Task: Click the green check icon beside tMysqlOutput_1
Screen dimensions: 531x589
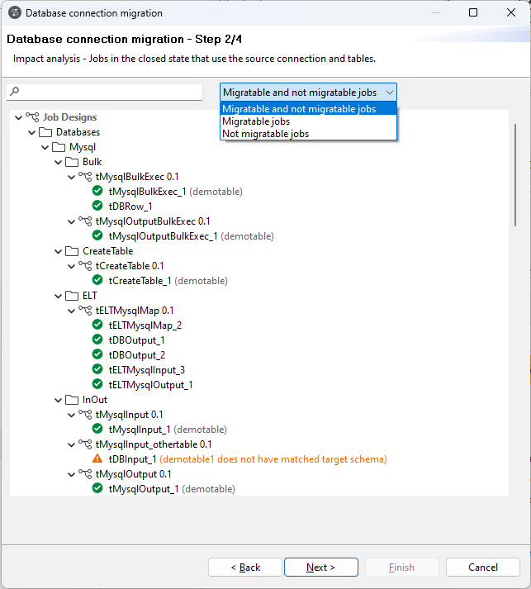Action: [x=97, y=488]
